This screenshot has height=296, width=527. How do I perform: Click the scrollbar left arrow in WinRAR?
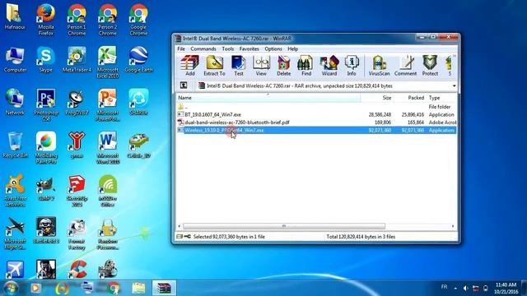pos(180,226)
